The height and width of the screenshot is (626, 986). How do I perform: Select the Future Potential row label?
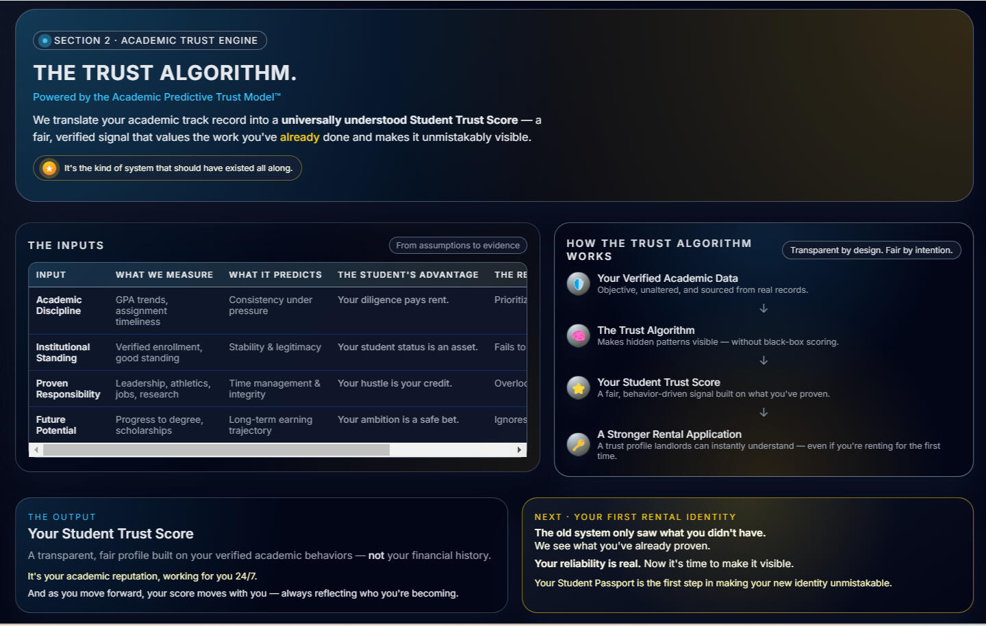[x=56, y=425]
